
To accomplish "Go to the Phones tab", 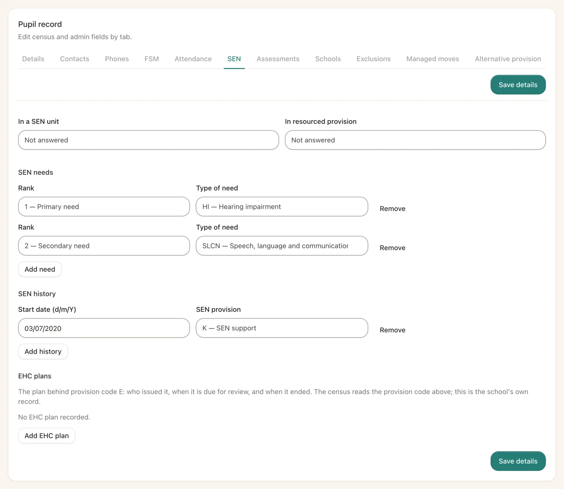I will tap(117, 59).
